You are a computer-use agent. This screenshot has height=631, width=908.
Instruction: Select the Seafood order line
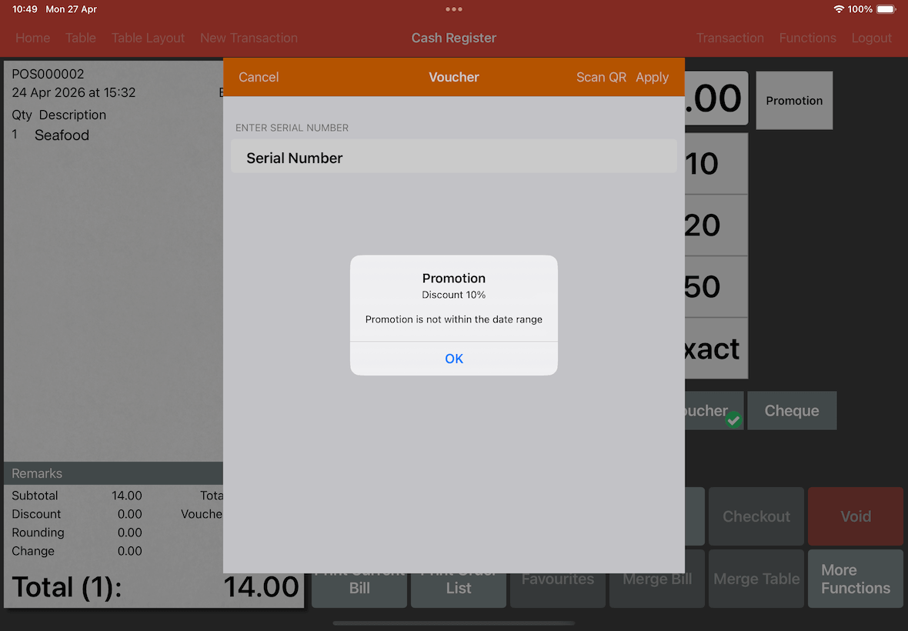coord(113,135)
